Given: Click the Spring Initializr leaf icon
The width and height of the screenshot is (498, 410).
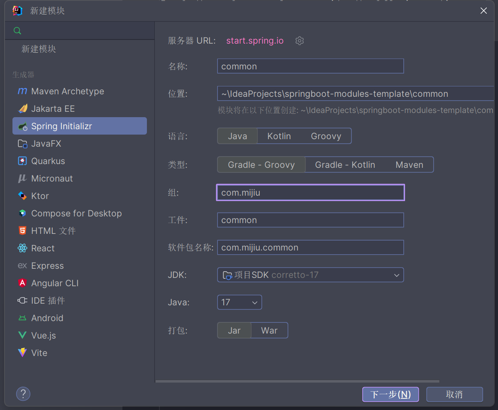Looking at the screenshot, I should (x=22, y=126).
